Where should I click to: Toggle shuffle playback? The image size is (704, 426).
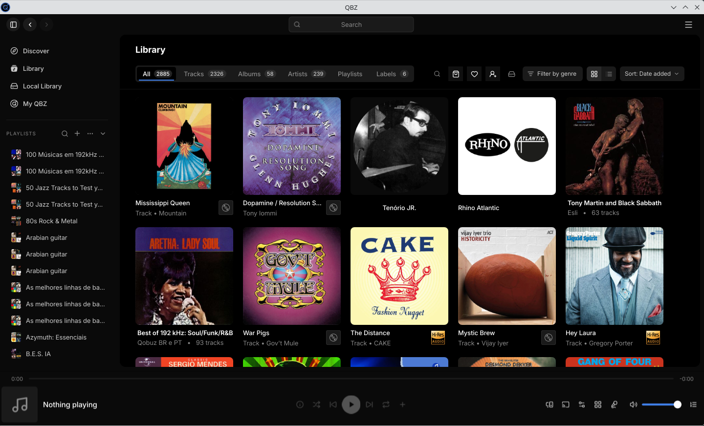tap(317, 405)
